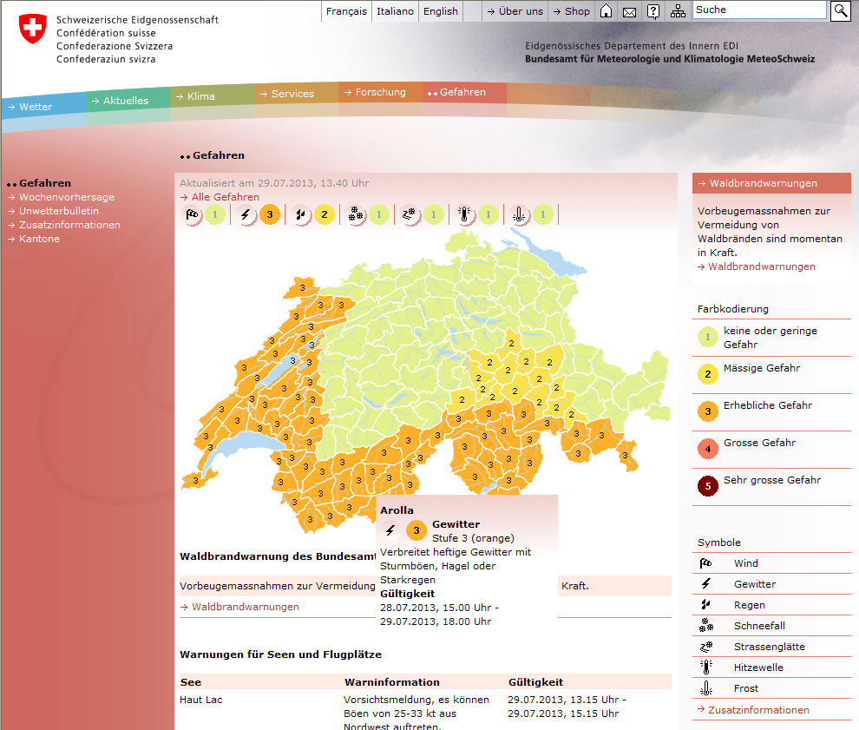Switch the site language to English
This screenshot has width=859, height=730.
click(x=440, y=11)
